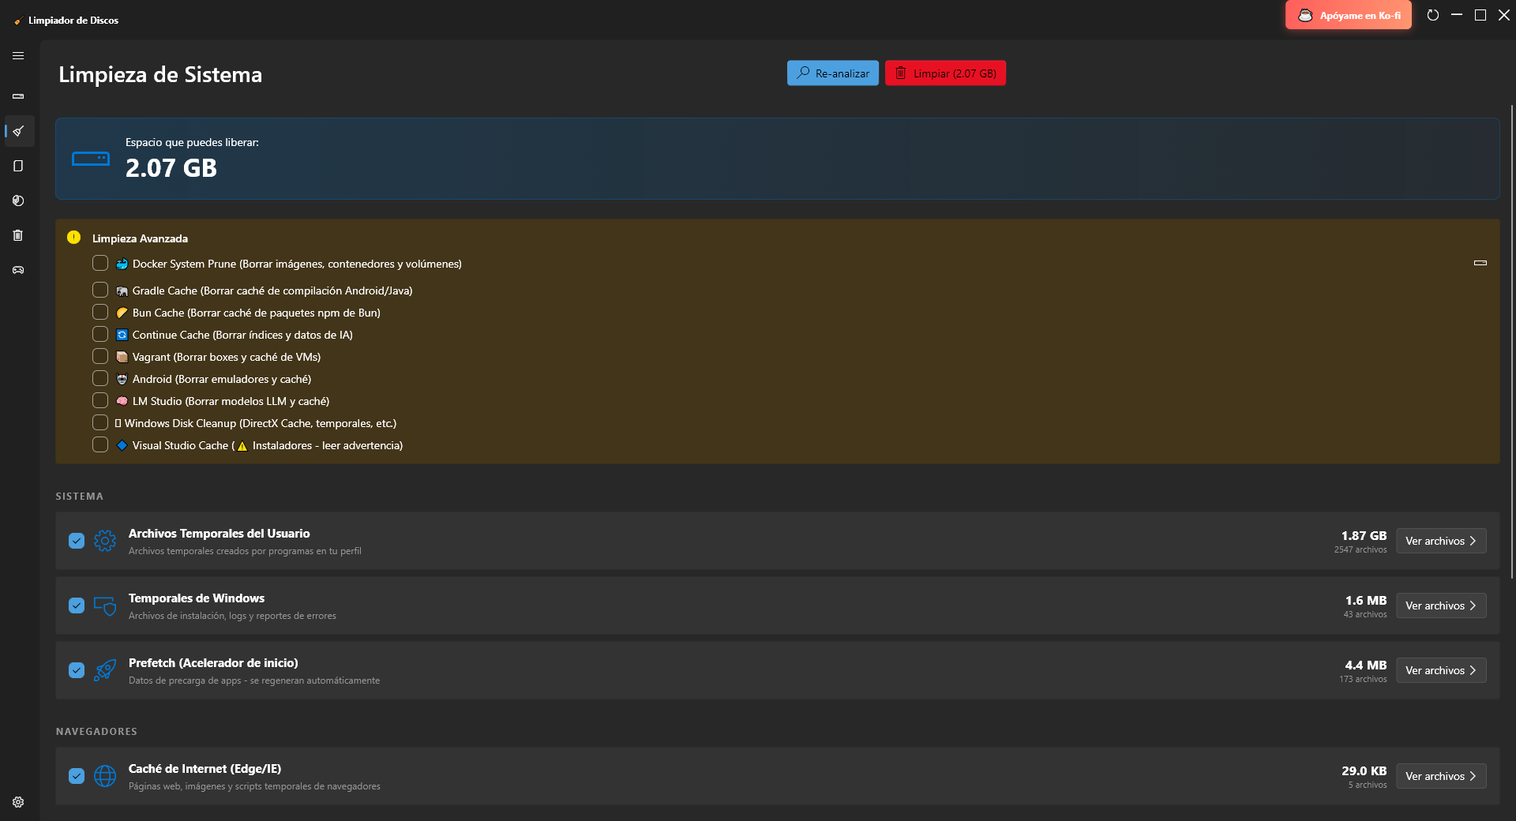Select the broom cleanup icon in sidebar
This screenshot has height=821, width=1516.
18,131
